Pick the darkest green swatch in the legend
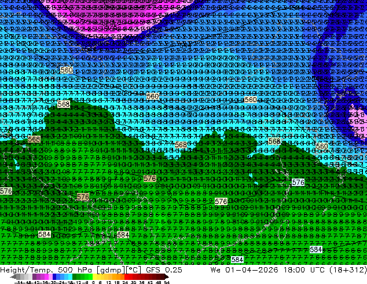The height and width of the screenshot is (284, 367). pos(75,277)
